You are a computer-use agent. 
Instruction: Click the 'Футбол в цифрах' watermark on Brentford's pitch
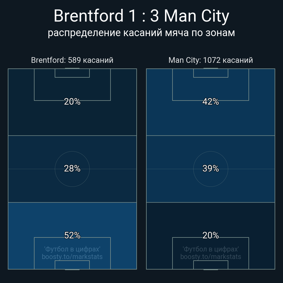pyautogui.click(x=72, y=249)
